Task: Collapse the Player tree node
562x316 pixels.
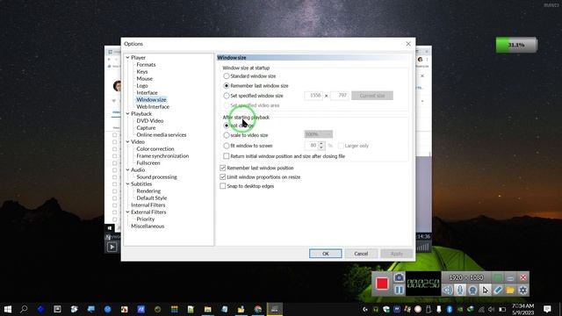Action: pyautogui.click(x=127, y=57)
